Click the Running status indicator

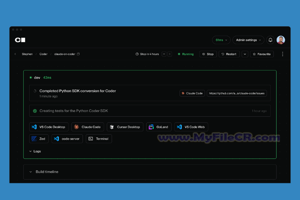pos(186,54)
